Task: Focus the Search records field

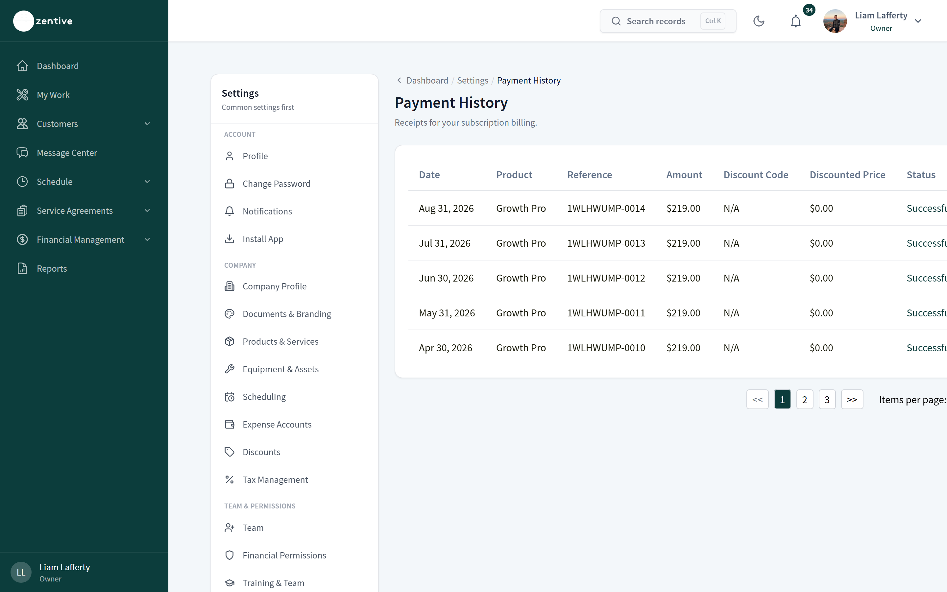Action: tap(668, 21)
